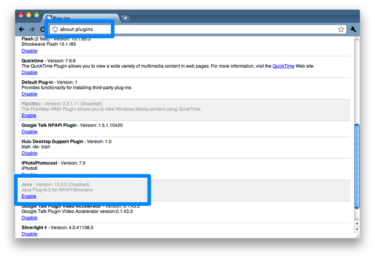Click the Shockwave Flash 10.1 r85 text
This screenshot has width=375, height=259.
[x=49, y=44]
